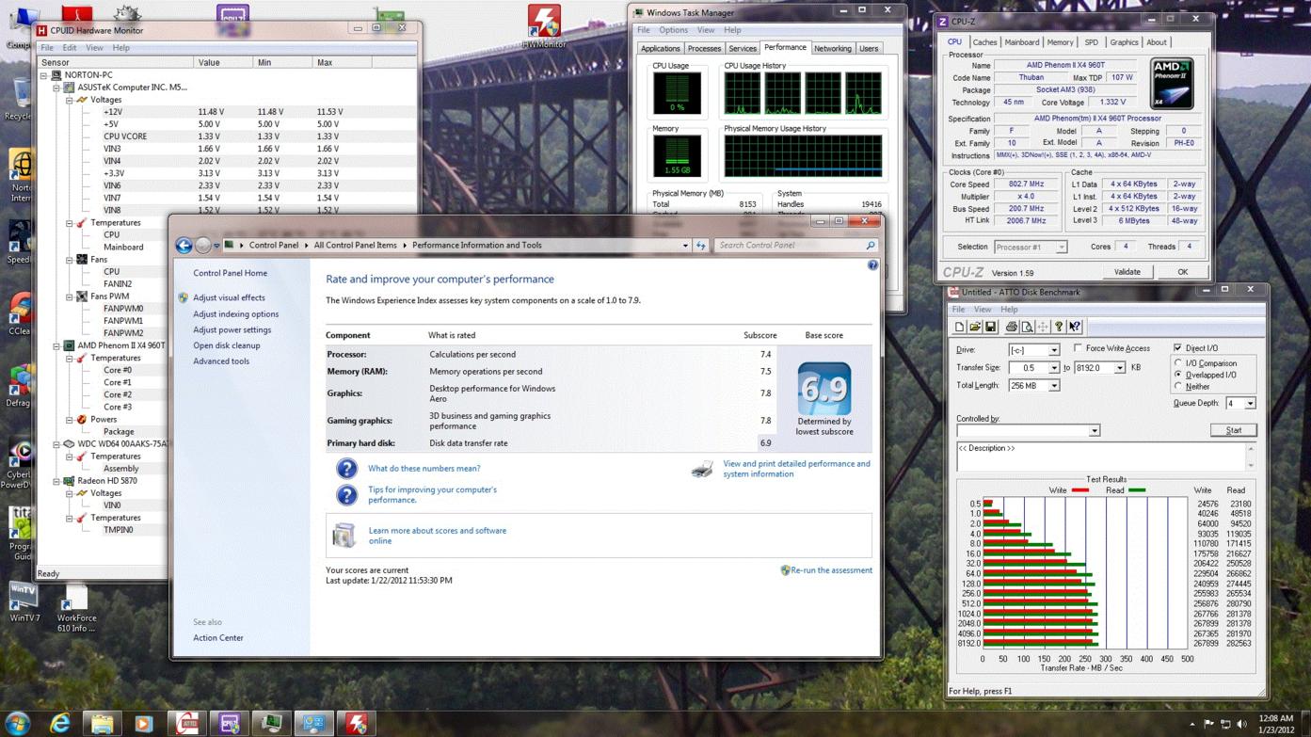The image size is (1311, 737).
Task: Select Neither radio button
Action: click(1178, 386)
